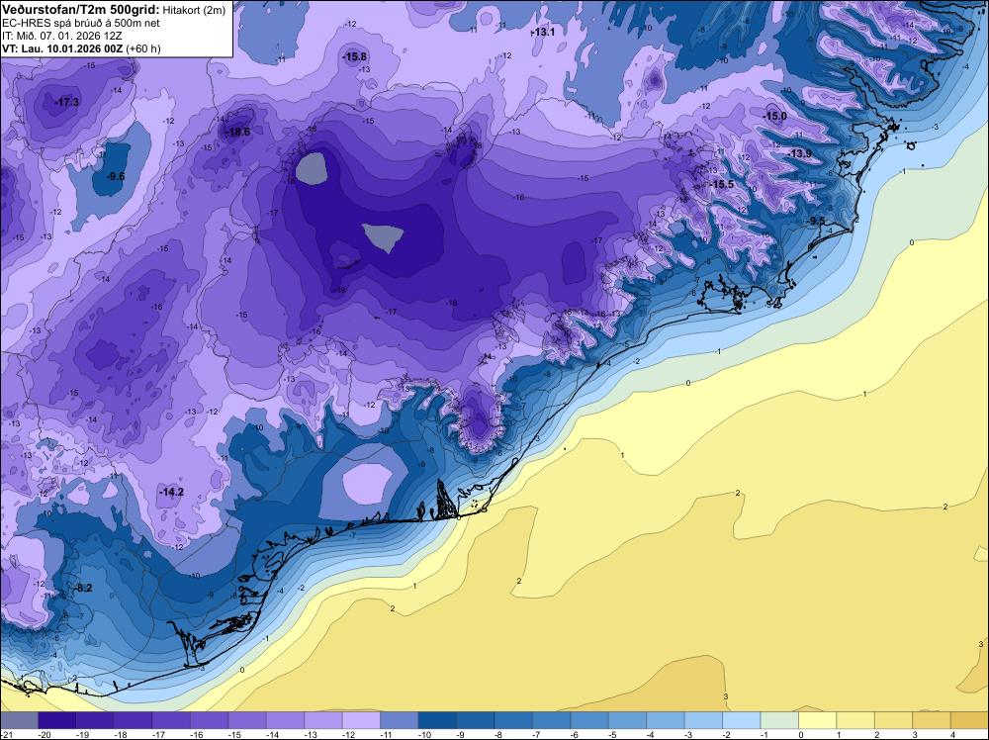Click the -5 legend scale label
The width and height of the screenshot is (989, 740).
coord(612,735)
